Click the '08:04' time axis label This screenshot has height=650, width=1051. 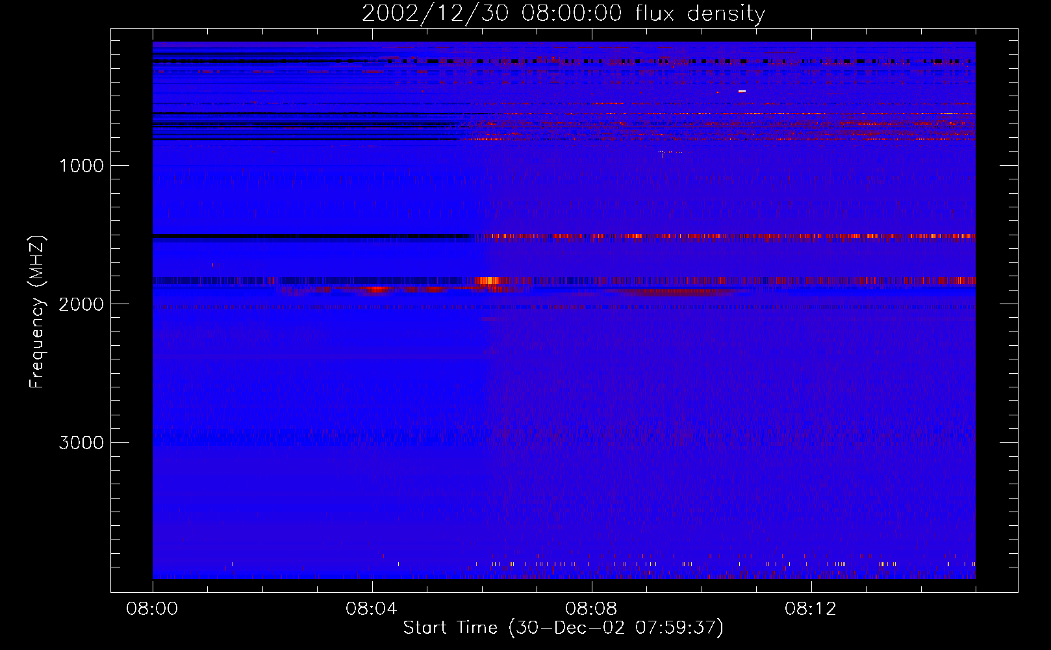click(372, 609)
